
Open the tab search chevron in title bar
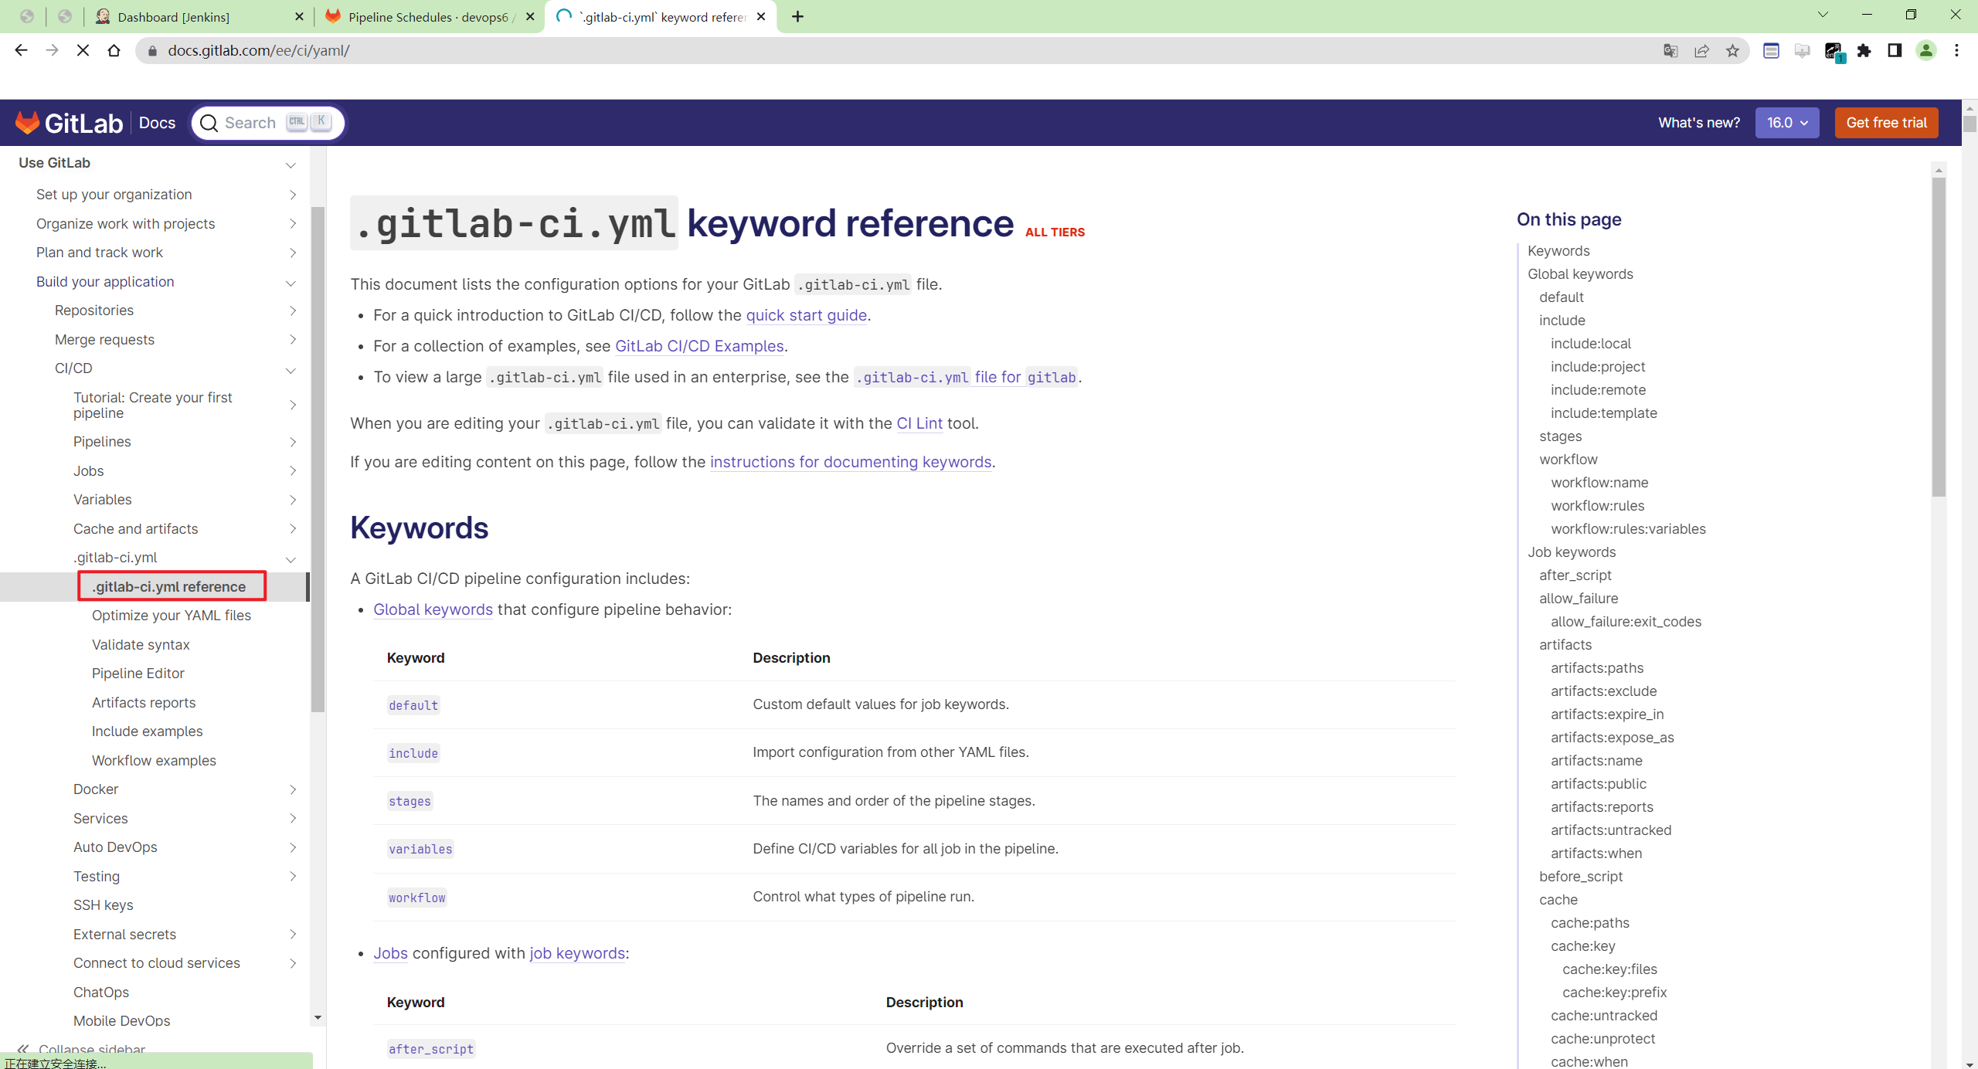pos(1823,15)
